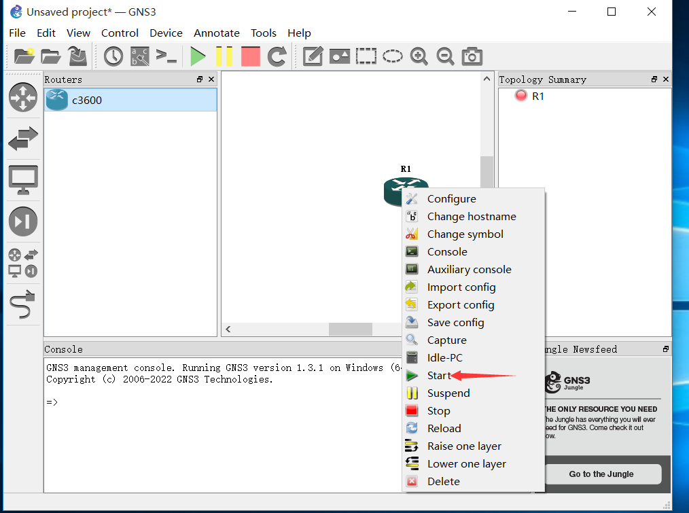Open the Control menu
Image resolution: width=689 pixels, height=513 pixels.
click(120, 33)
